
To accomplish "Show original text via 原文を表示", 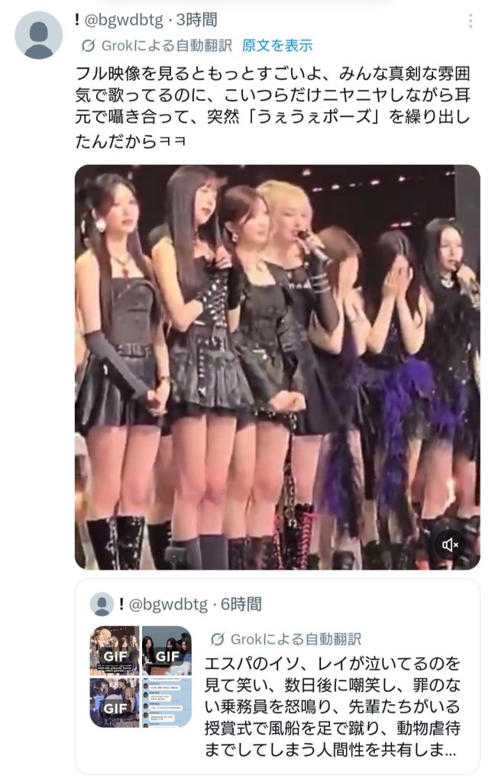I will pos(277,46).
